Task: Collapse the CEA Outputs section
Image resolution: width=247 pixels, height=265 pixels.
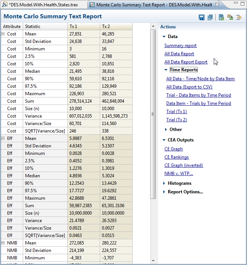Action: [x=164, y=140]
